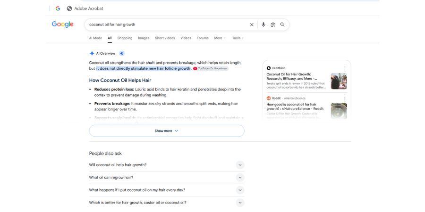Clear the search query with the X icon
Screen dimensions: 425x212
(x=252, y=24)
